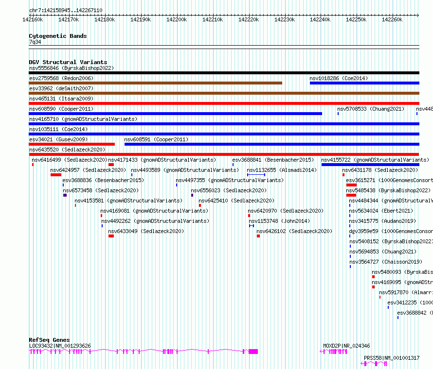The image size is (433, 369).
Task: Click nsv6416499 Sedlazeck2020 label
Action: click(70, 160)
